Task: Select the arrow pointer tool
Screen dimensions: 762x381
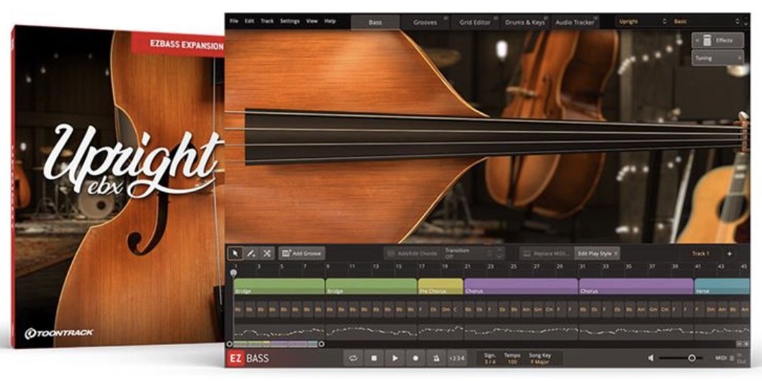Action: click(x=235, y=253)
